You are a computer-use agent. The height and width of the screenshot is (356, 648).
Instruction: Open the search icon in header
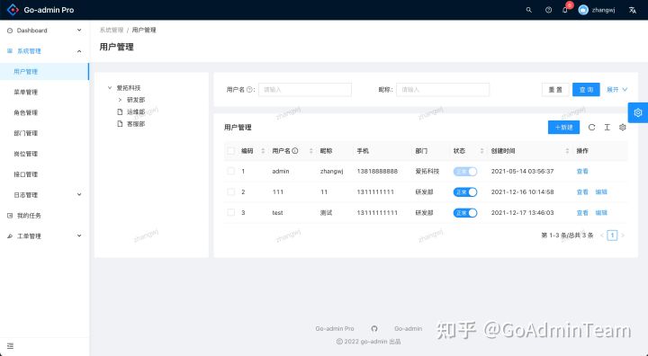[528, 10]
